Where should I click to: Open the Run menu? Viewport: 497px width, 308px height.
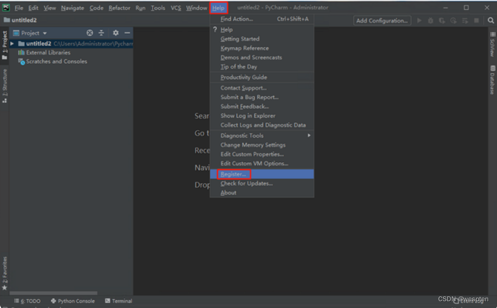(x=141, y=8)
